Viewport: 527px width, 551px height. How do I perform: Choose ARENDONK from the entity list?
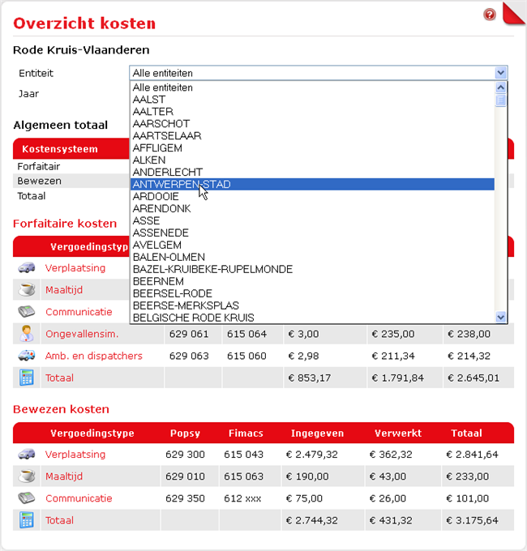pos(312,208)
